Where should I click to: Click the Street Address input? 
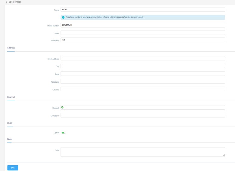(x=143, y=58)
